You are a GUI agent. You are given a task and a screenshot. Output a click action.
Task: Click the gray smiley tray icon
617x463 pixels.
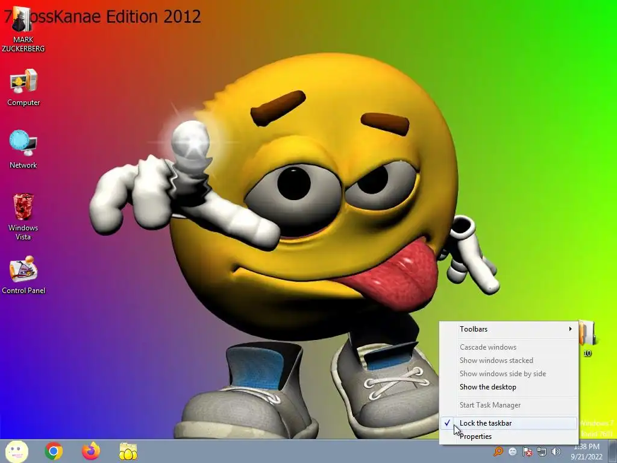click(512, 452)
